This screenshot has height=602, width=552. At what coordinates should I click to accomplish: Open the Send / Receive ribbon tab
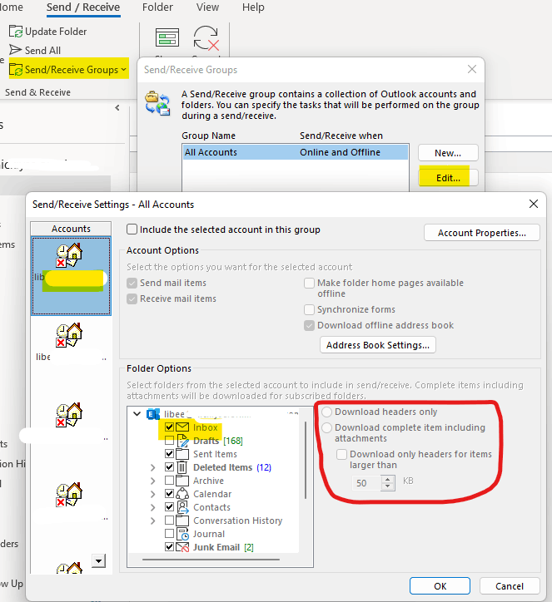[x=83, y=7]
